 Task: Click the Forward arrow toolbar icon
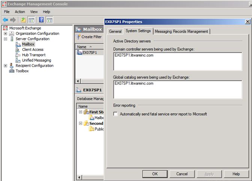coord(13,20)
